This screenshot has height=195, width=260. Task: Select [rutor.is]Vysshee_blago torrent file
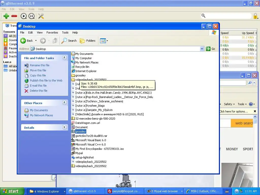click(88, 106)
